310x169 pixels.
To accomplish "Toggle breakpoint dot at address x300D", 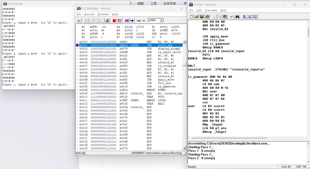I will pos(77,87).
